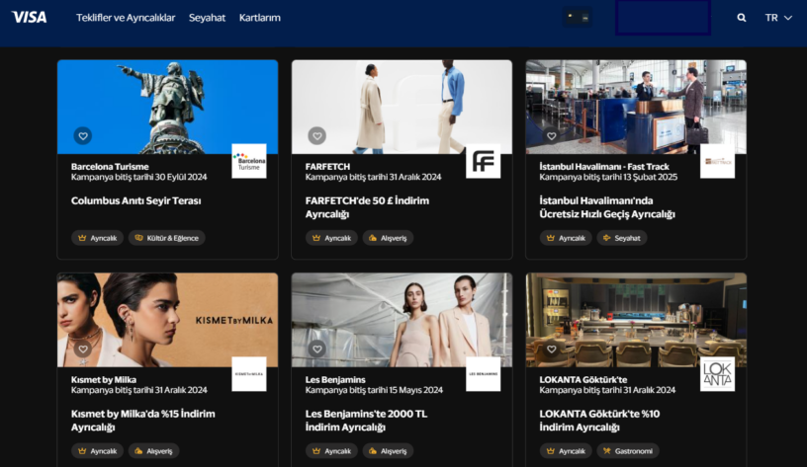Screen dimensions: 807x467
Task: Select Alışveriş tag on Kısmet by Milka card
Action: 154,451
